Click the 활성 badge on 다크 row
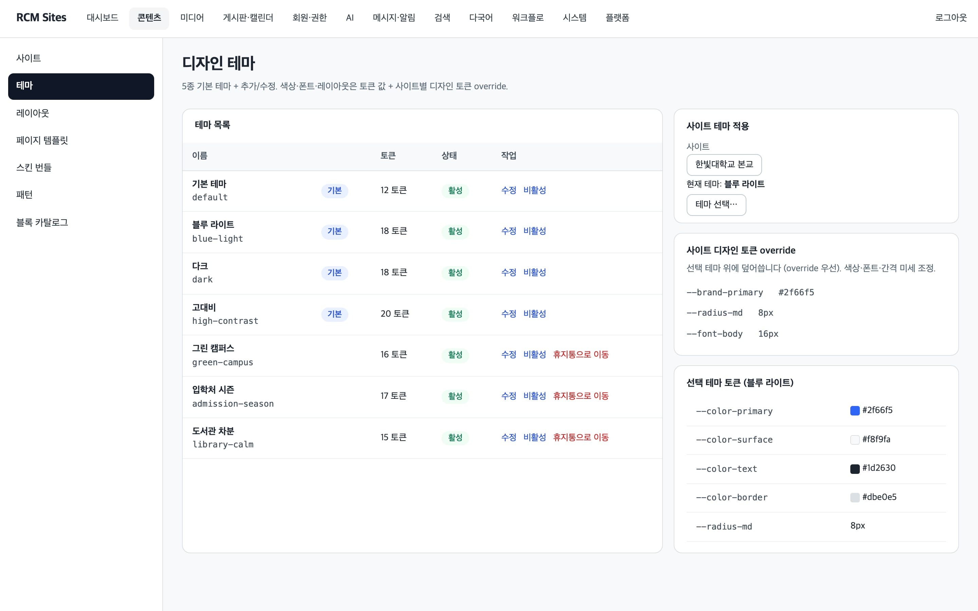This screenshot has width=978, height=611. point(455,273)
